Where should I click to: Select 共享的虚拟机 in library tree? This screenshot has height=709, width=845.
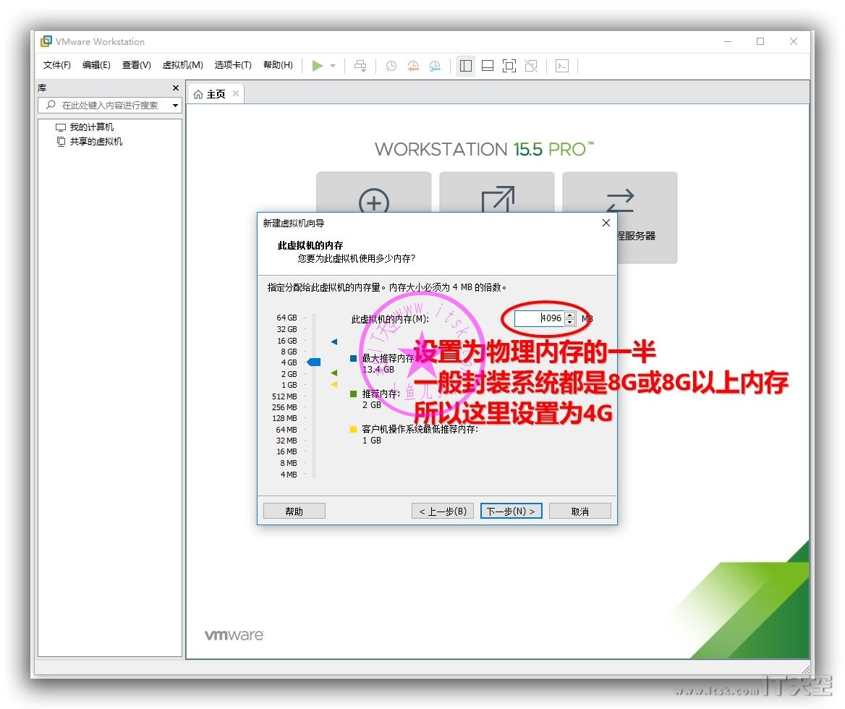90,142
